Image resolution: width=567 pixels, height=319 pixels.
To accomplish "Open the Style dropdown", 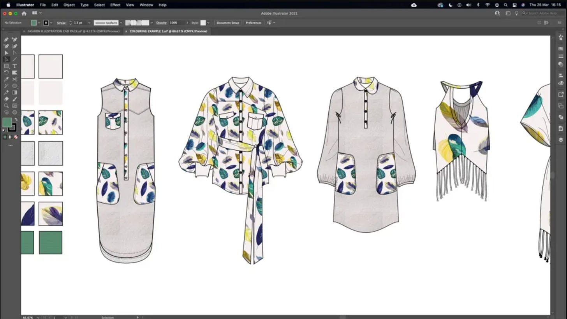I will [208, 23].
